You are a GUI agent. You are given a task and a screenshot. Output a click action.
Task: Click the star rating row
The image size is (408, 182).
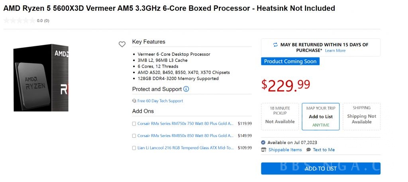click(19, 21)
